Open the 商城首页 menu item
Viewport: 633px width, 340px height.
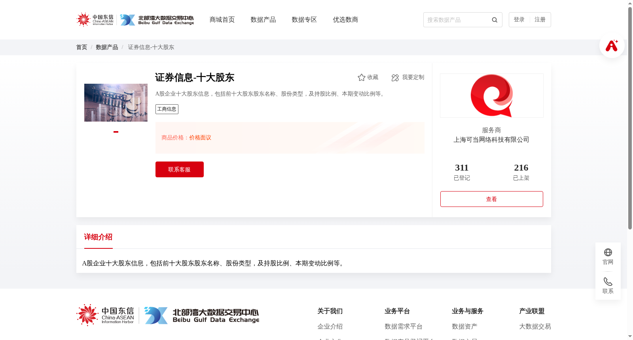[x=222, y=20]
